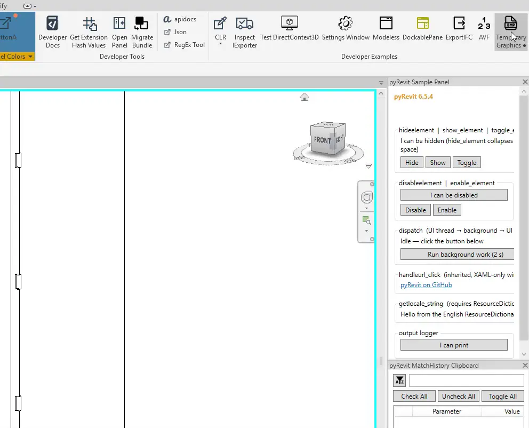Click the Disable button

coord(415,210)
